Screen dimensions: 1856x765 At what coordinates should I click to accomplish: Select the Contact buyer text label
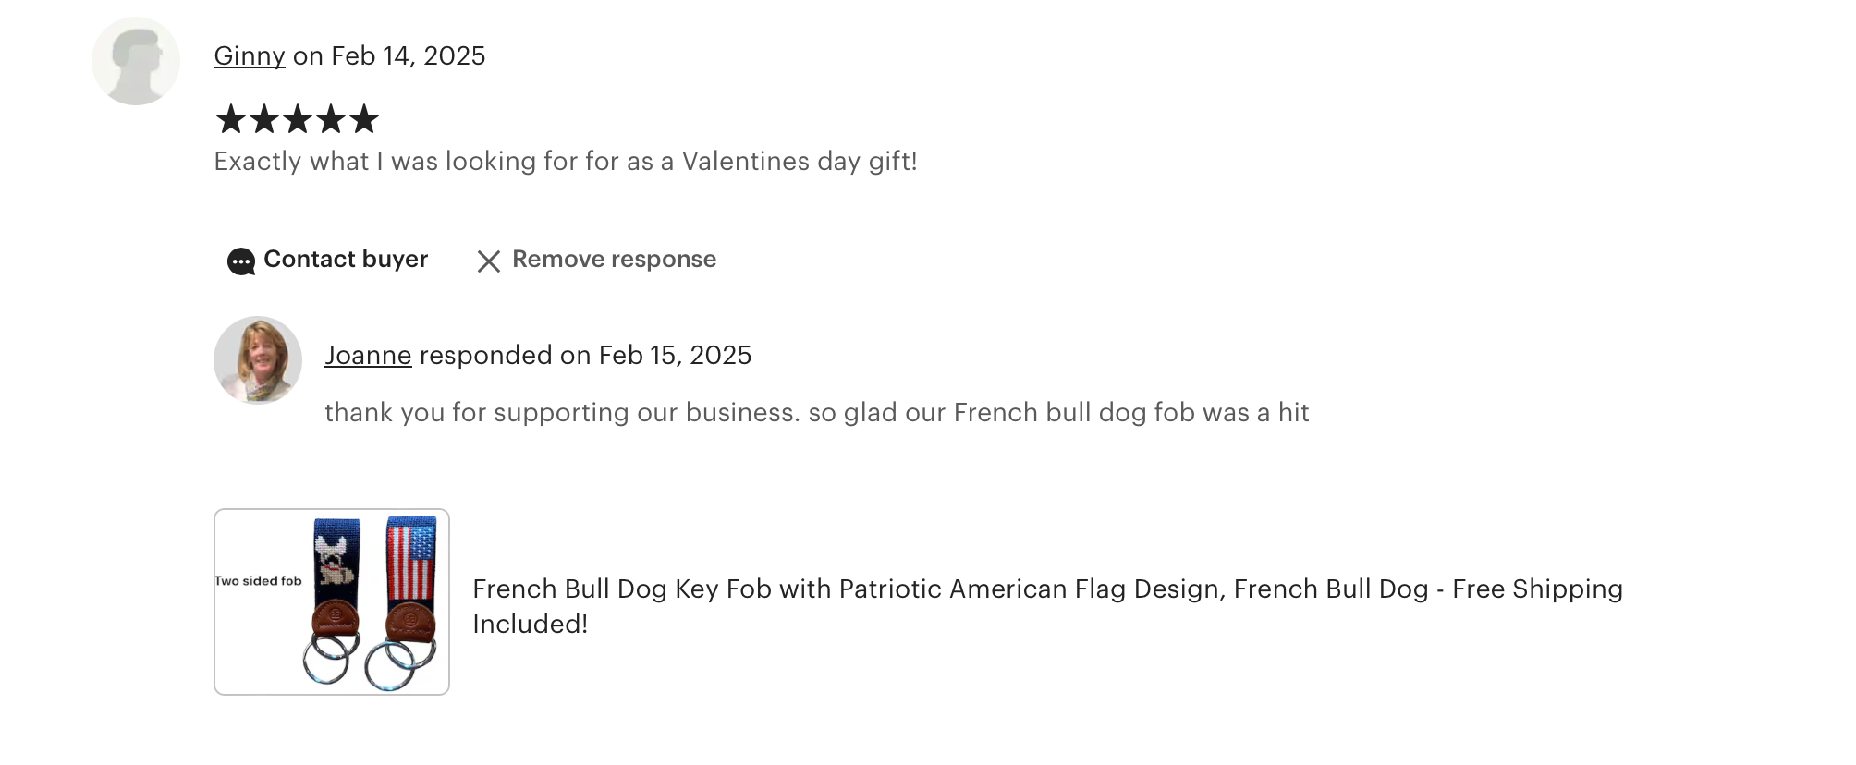tap(346, 260)
